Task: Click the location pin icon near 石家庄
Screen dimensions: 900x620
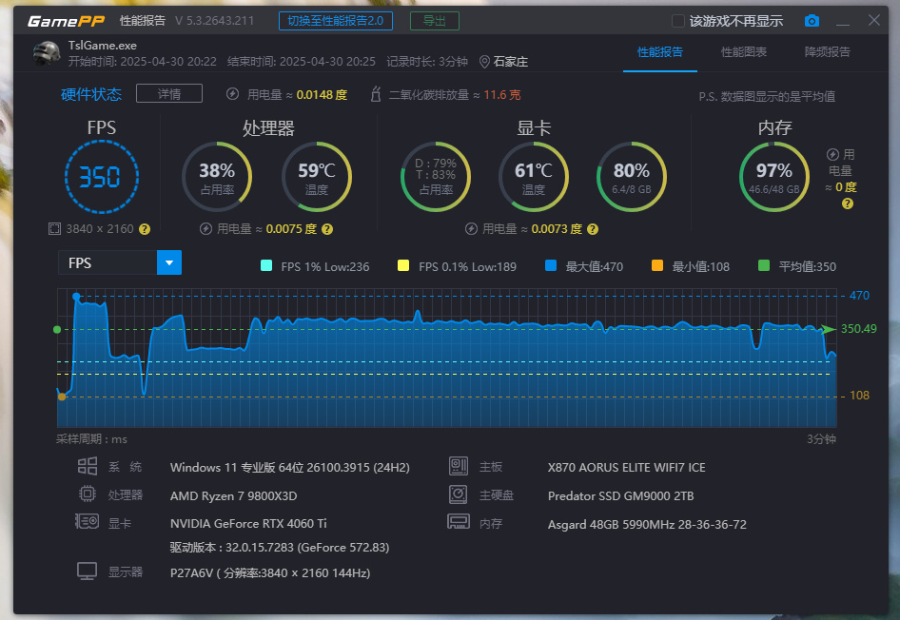Action: tap(484, 62)
